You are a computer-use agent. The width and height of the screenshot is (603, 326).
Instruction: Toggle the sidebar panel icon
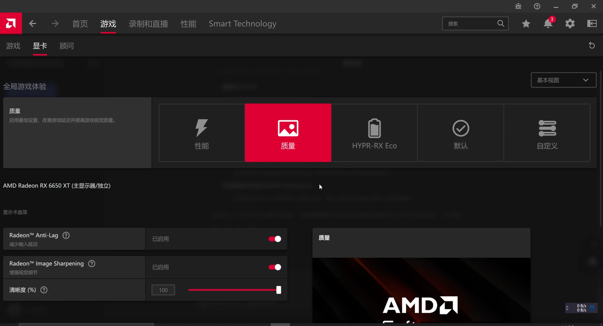[592, 23]
